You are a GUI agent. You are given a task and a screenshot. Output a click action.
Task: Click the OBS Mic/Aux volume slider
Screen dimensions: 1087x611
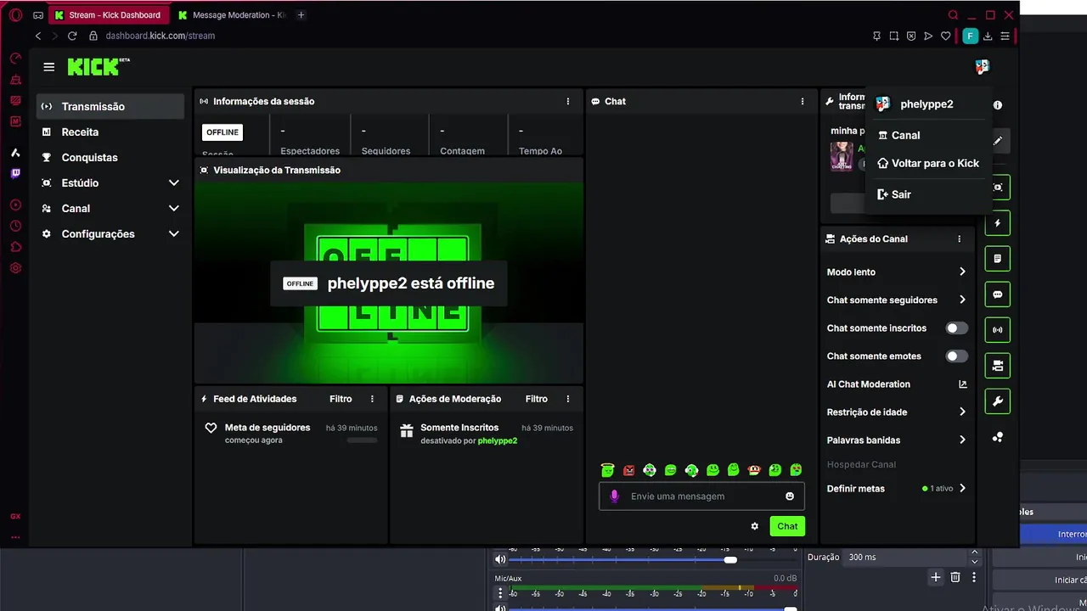pyautogui.click(x=654, y=608)
